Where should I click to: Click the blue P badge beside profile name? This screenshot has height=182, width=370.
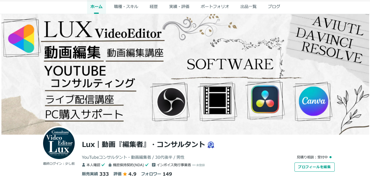[x=211, y=145]
